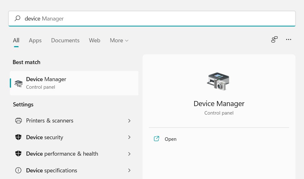Viewport: 304px width, 179px height.
Task: Open Device Manager best match result
Action: [x=74, y=83]
